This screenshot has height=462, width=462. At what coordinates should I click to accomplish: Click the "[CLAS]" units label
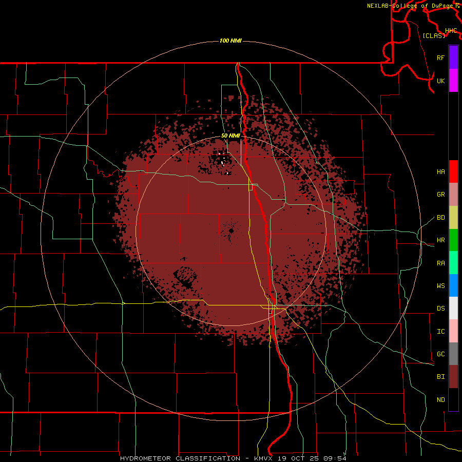coord(434,35)
